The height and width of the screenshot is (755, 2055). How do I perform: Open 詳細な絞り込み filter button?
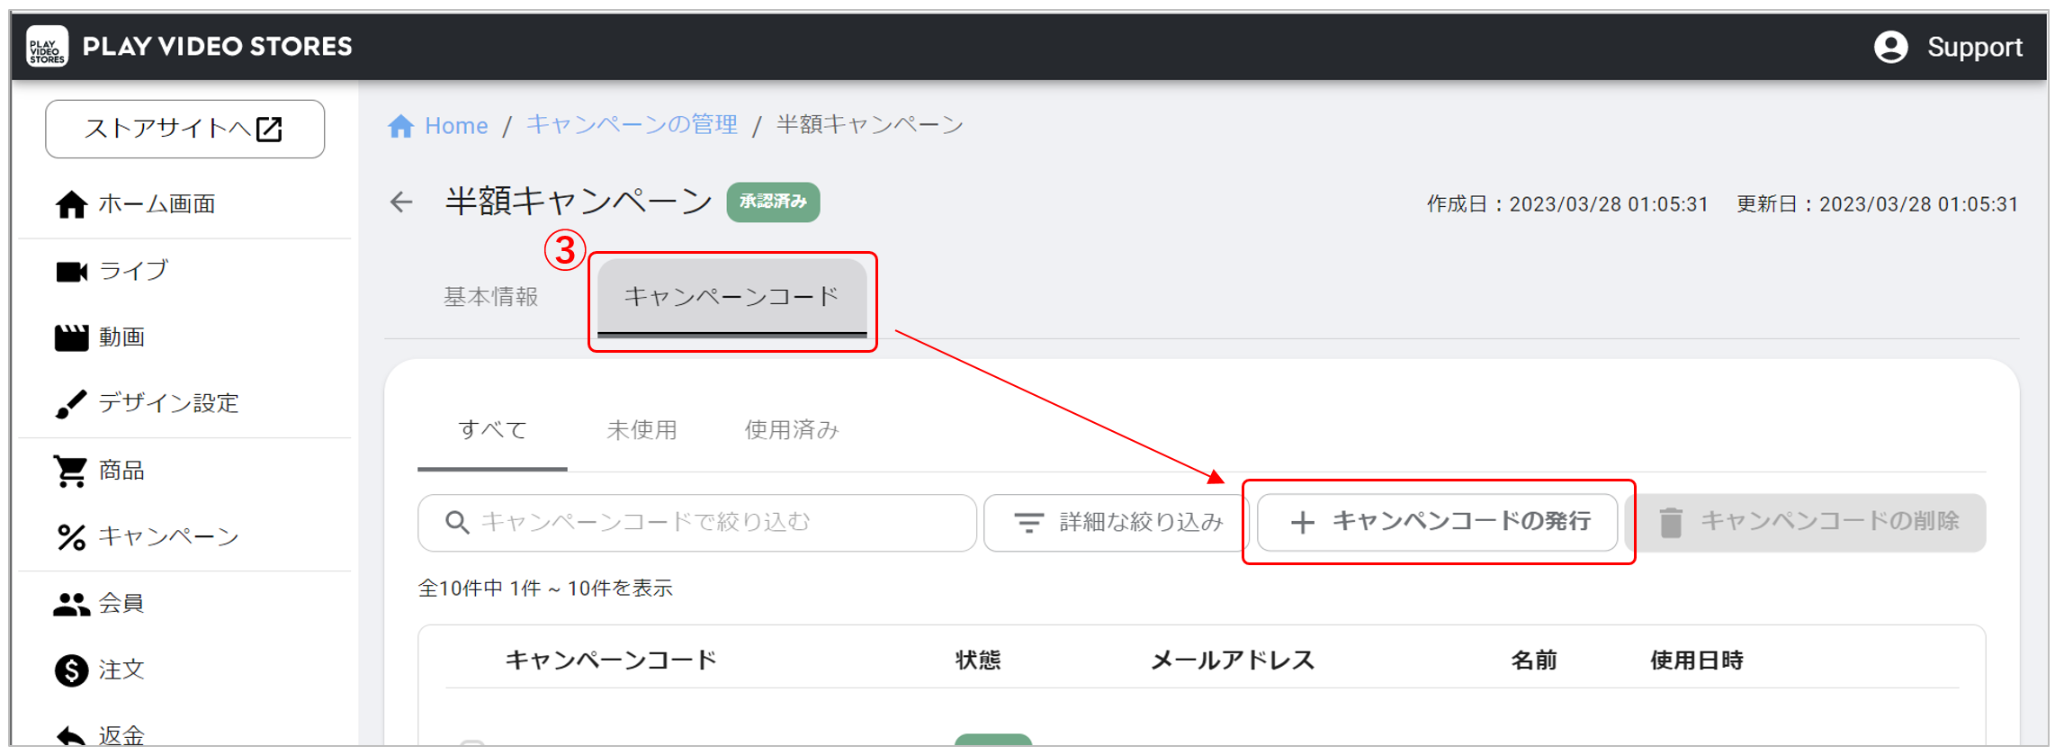[x=1117, y=523]
